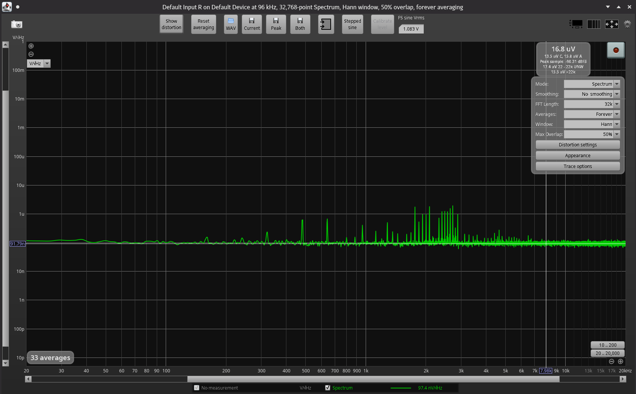Click Show distortion button

(x=171, y=24)
